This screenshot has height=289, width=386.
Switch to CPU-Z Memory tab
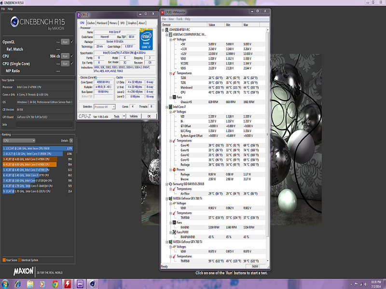coord(113,23)
